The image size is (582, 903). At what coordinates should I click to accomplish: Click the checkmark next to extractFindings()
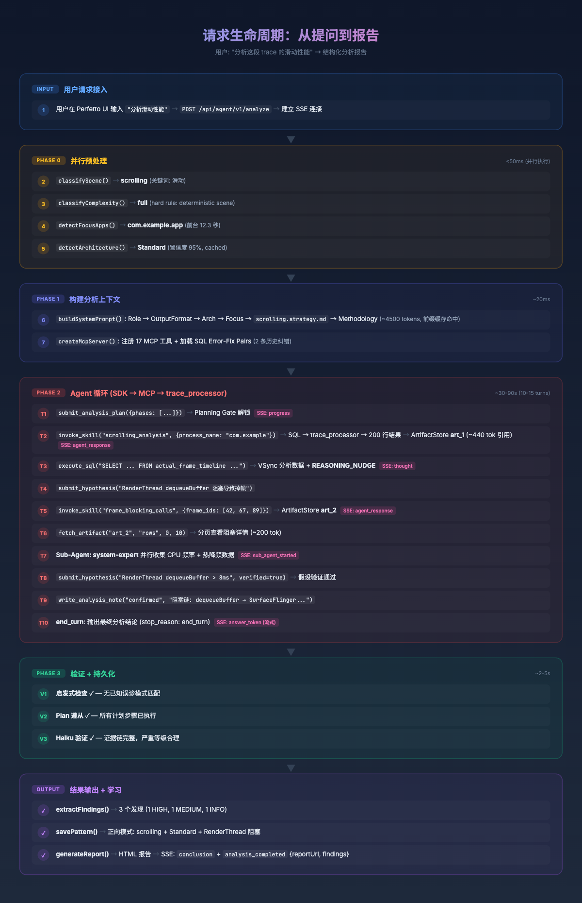click(43, 810)
